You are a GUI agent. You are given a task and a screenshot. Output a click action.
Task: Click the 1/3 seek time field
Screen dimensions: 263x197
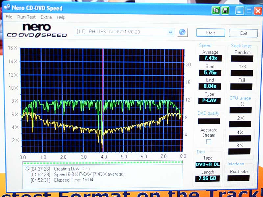coord(242,73)
